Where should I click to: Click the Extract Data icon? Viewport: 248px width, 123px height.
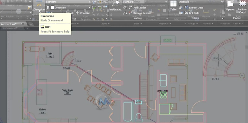187,7
